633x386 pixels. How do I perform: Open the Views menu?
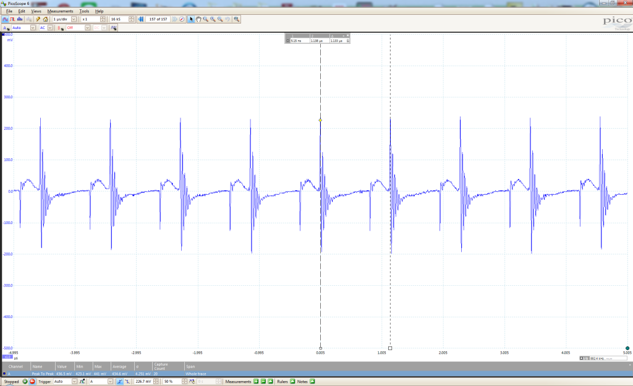pyautogui.click(x=36, y=11)
